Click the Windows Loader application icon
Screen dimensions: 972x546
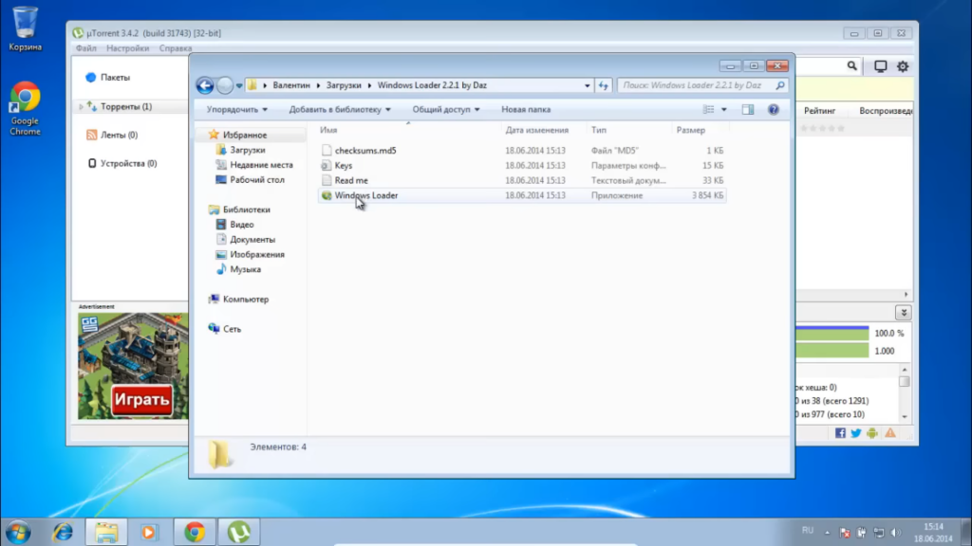point(327,195)
